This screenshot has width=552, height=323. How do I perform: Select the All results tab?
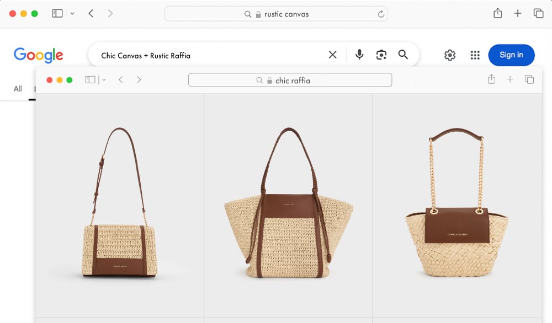click(17, 88)
